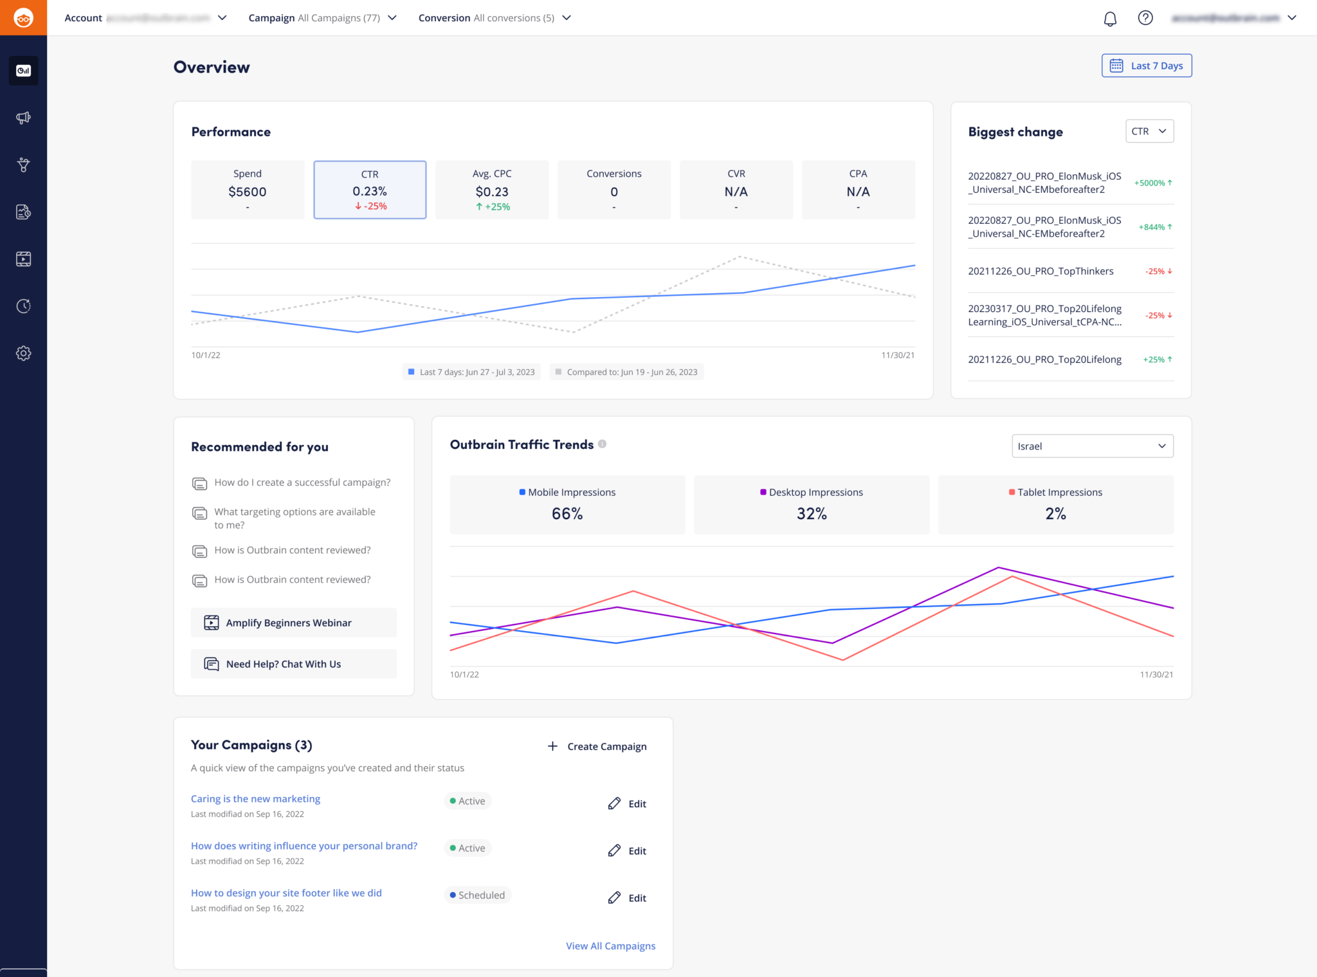Open Settings via the gear icon
Screen dimensions: 1317x977
23,353
